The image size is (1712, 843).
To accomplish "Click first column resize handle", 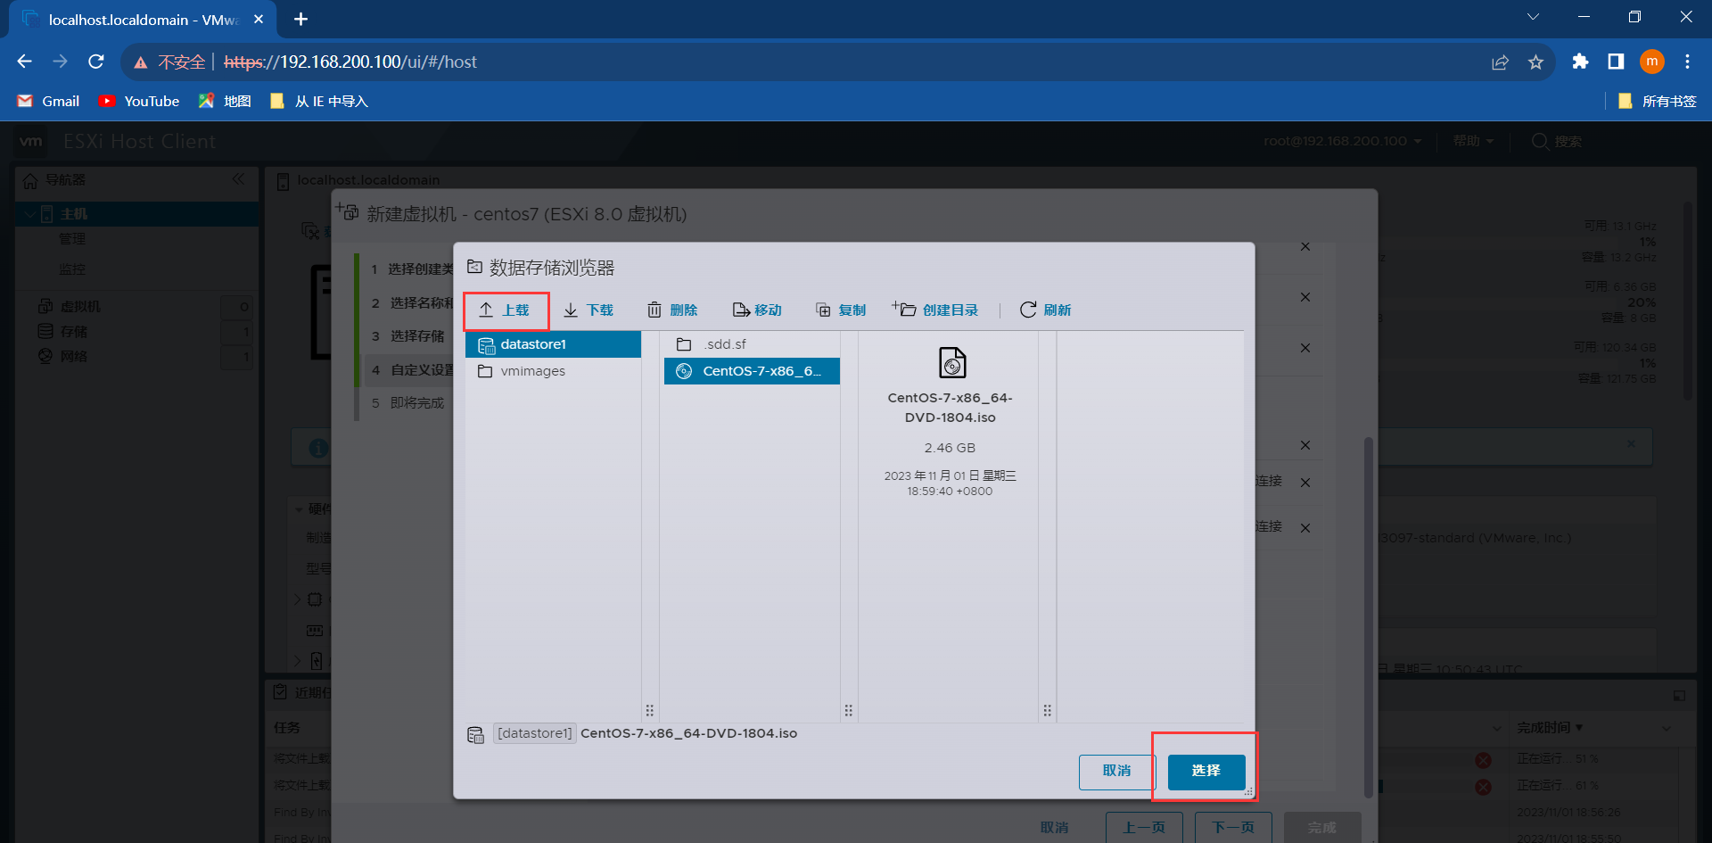I will click(x=650, y=711).
